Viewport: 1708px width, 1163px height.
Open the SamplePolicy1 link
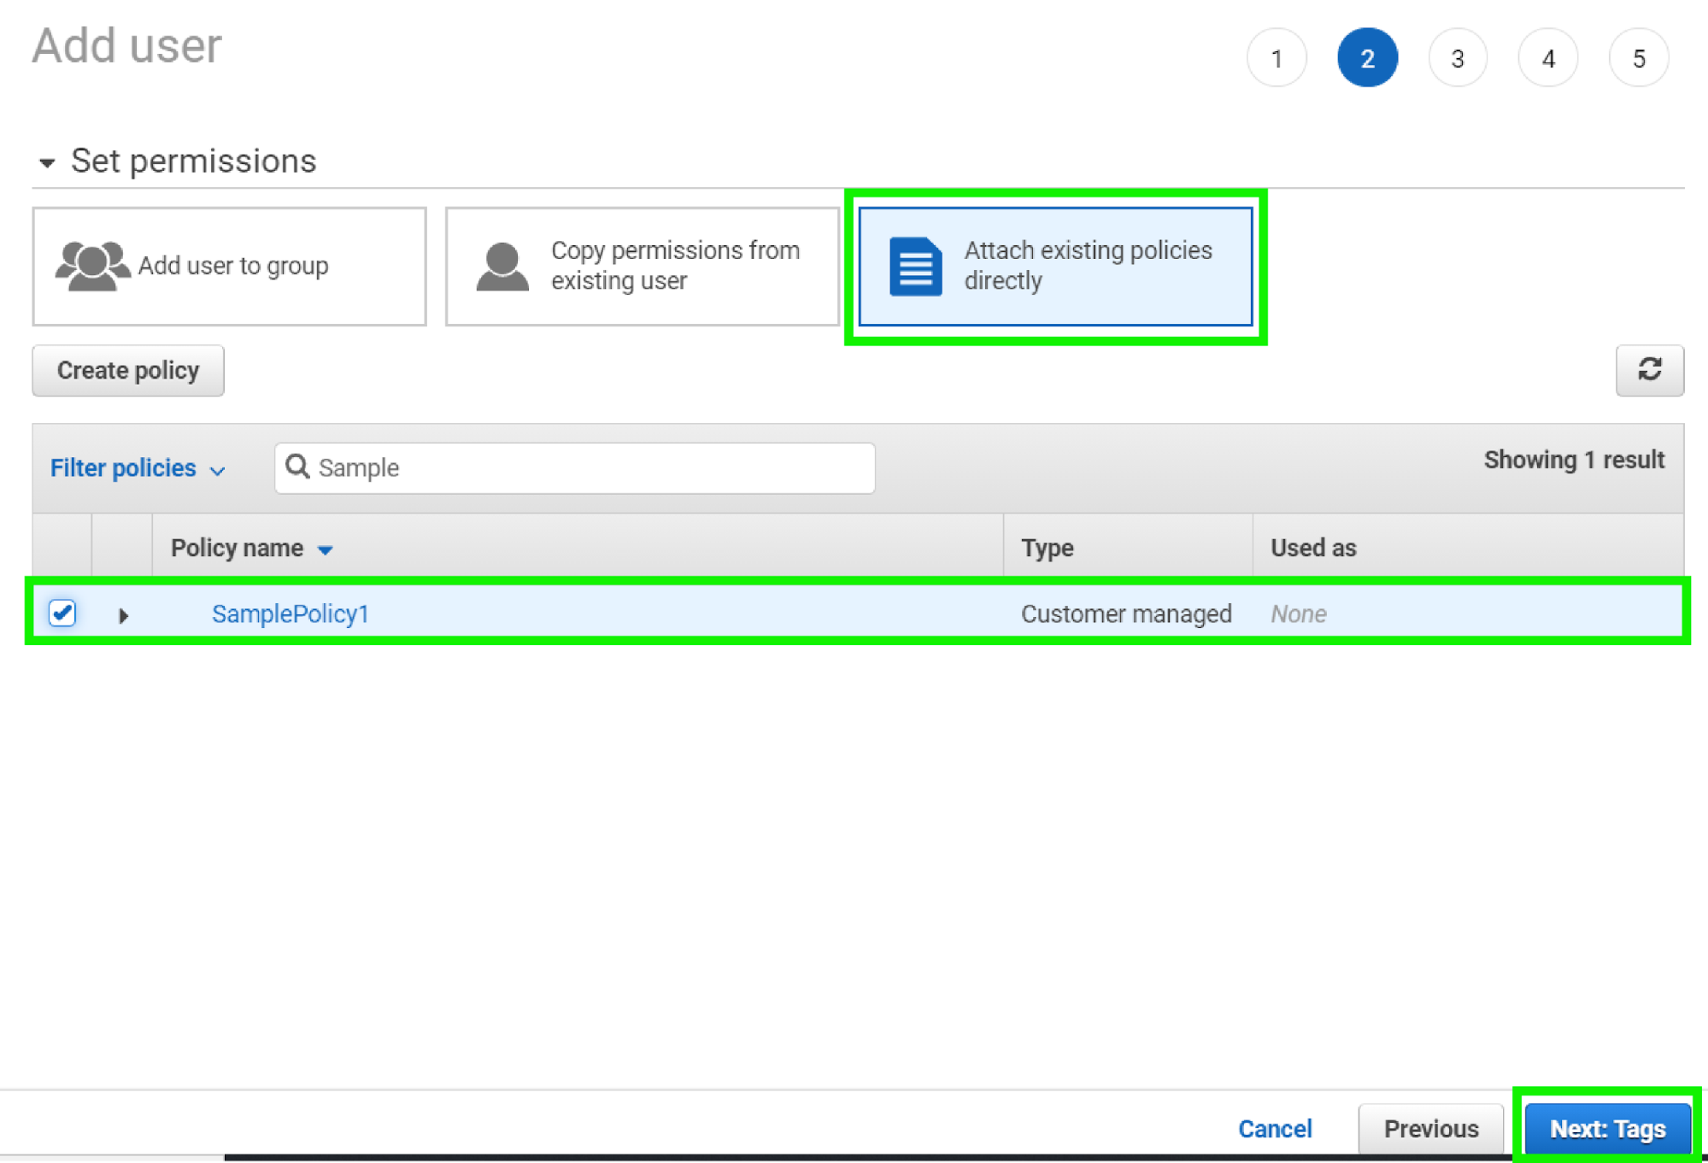(290, 613)
